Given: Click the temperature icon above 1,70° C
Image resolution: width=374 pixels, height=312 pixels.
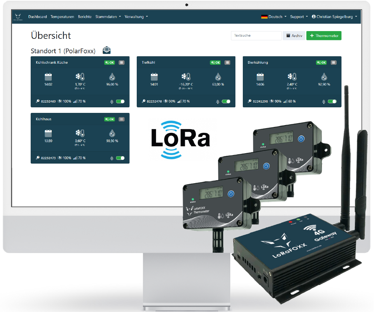Looking at the screenshot, I should click(80, 77).
